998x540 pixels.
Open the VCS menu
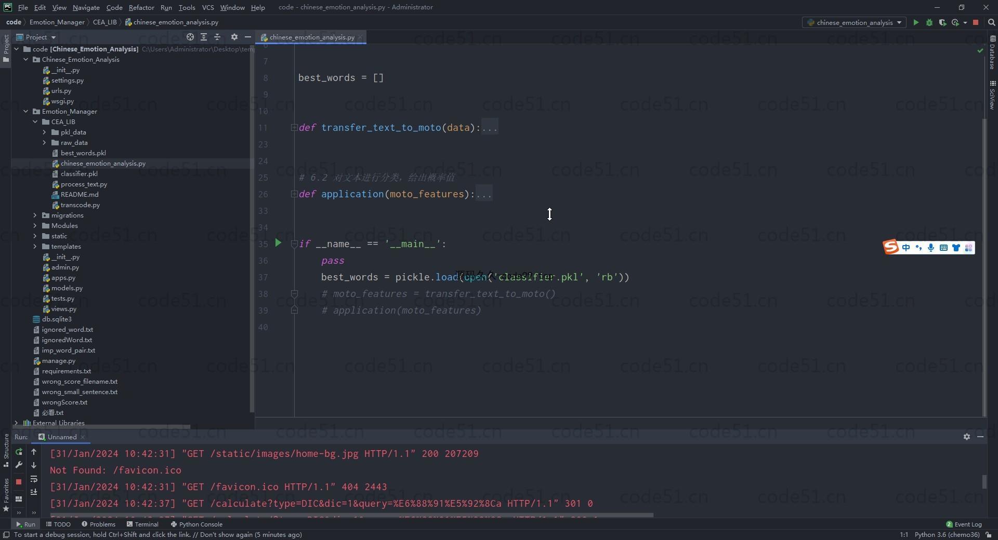pos(208,7)
